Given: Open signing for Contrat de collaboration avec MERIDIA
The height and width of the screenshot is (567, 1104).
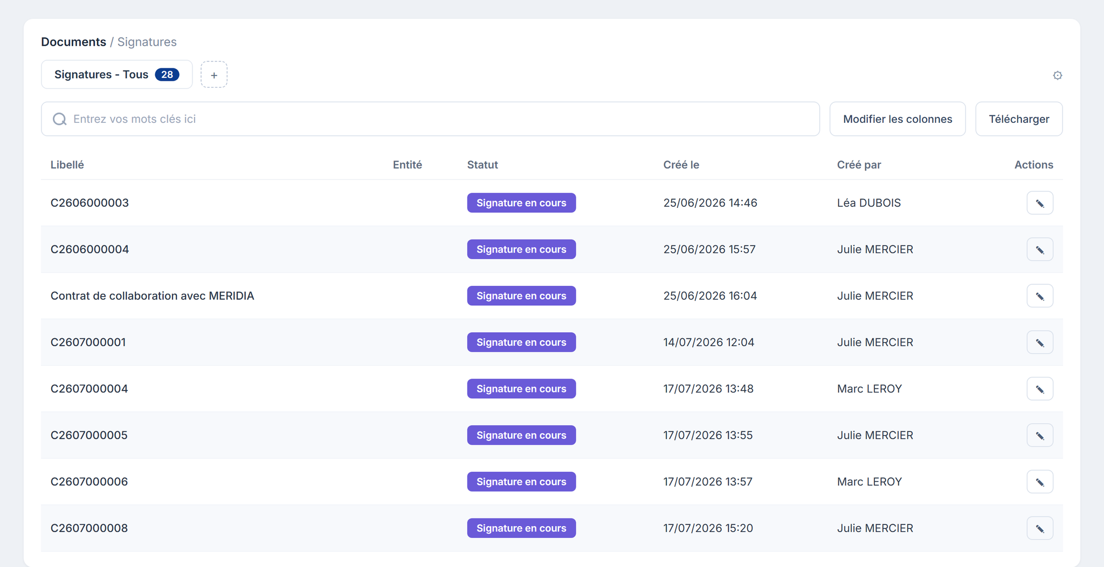Looking at the screenshot, I should pos(1040,296).
